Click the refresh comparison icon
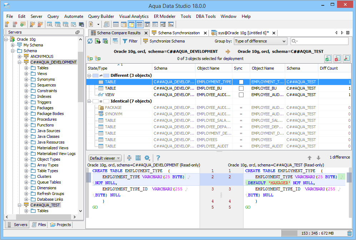Image resolution: width=356 pixels, height=240 pixels. 90,41
